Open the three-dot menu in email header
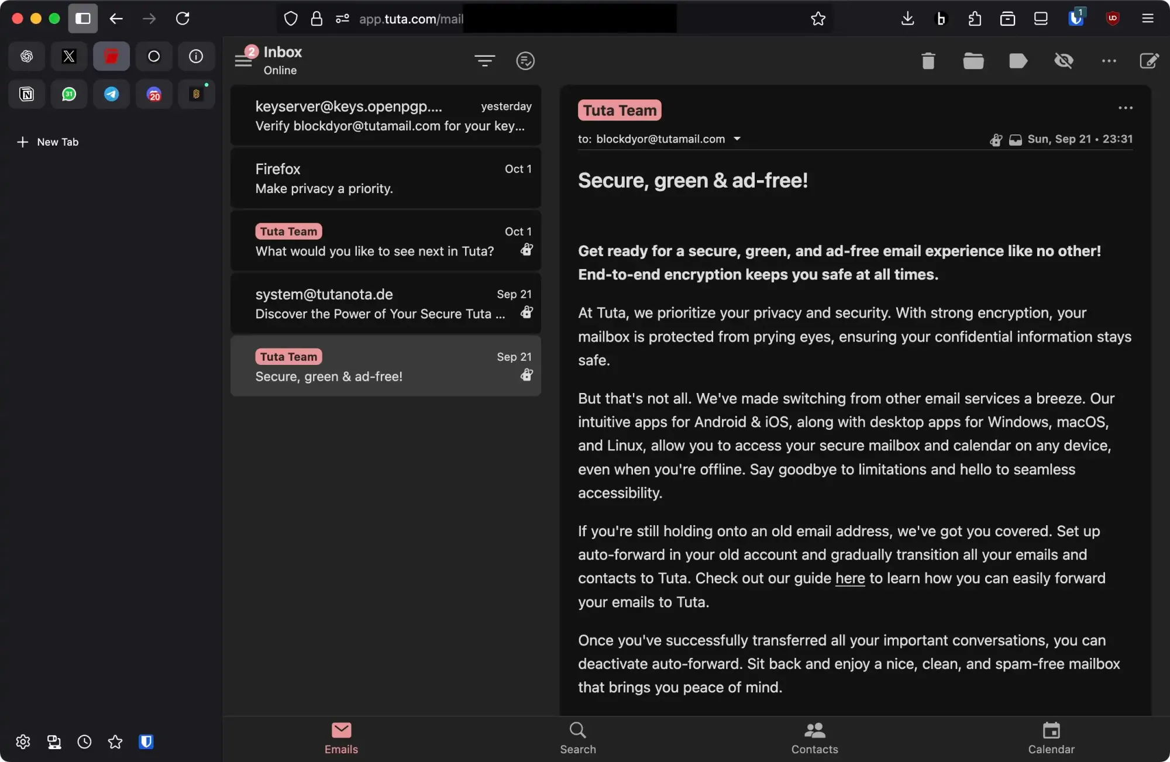Image resolution: width=1170 pixels, height=762 pixels. click(x=1126, y=108)
